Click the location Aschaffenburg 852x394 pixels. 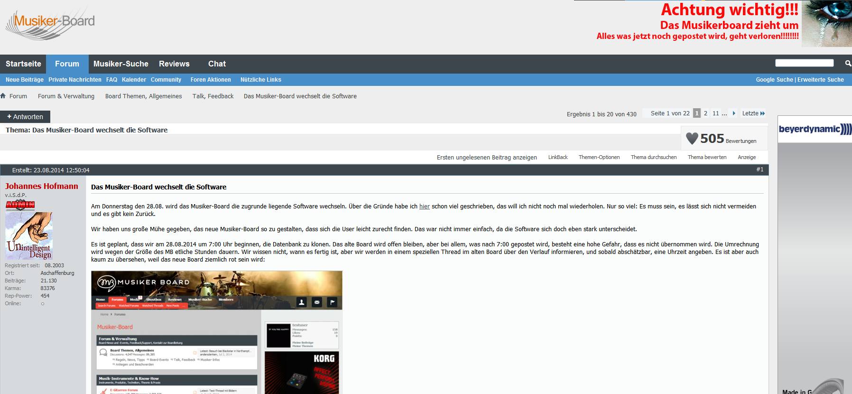57,273
